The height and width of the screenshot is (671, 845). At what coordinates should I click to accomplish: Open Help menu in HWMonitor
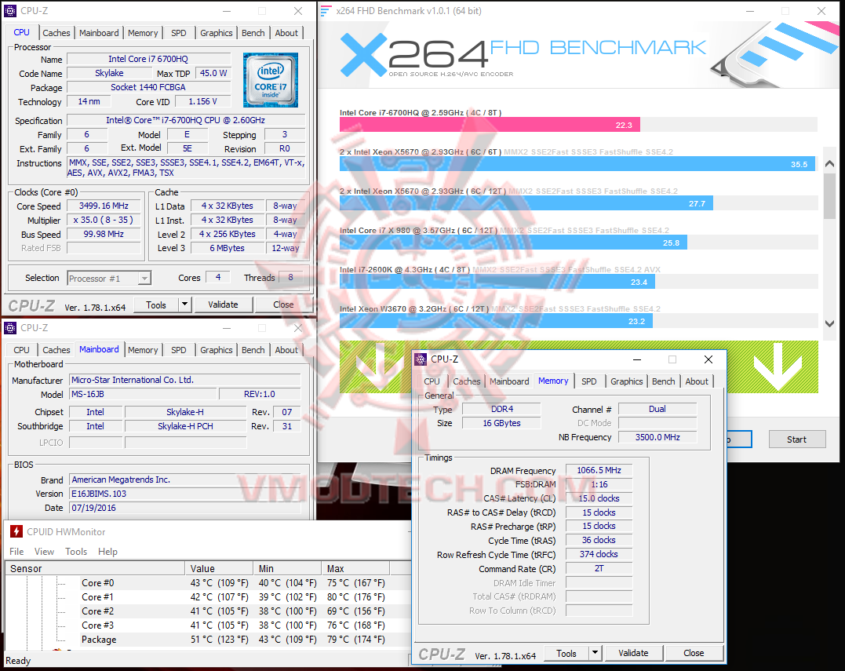click(x=107, y=552)
